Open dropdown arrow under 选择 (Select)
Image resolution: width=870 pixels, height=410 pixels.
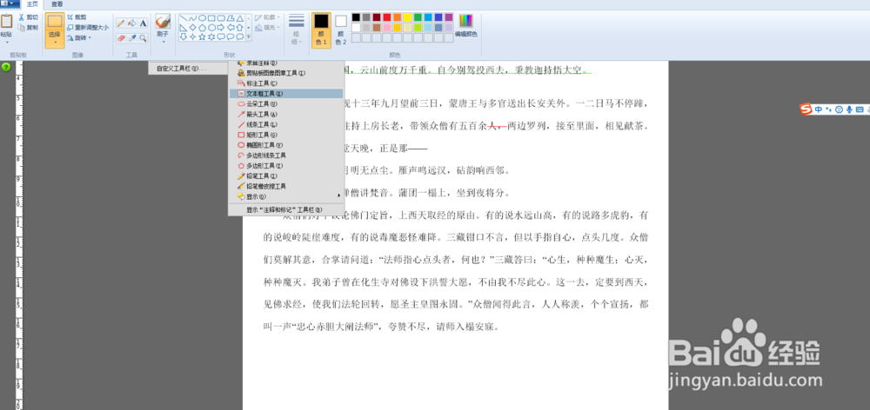point(54,42)
